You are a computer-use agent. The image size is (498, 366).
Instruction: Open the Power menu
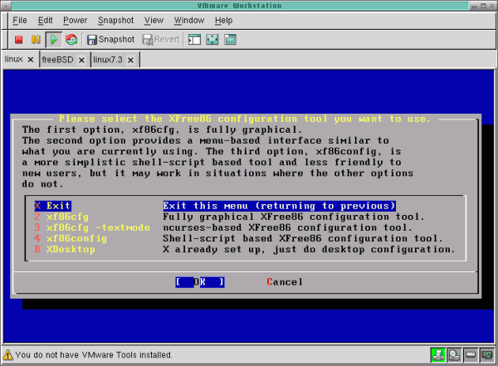coord(75,20)
